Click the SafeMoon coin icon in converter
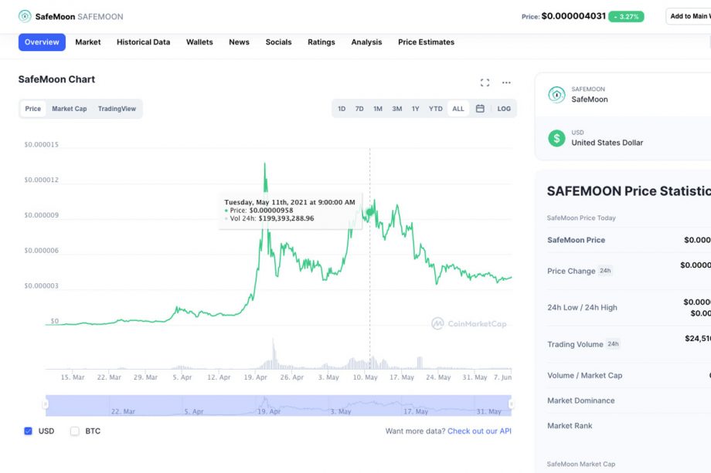The image size is (711, 473). pos(556,94)
